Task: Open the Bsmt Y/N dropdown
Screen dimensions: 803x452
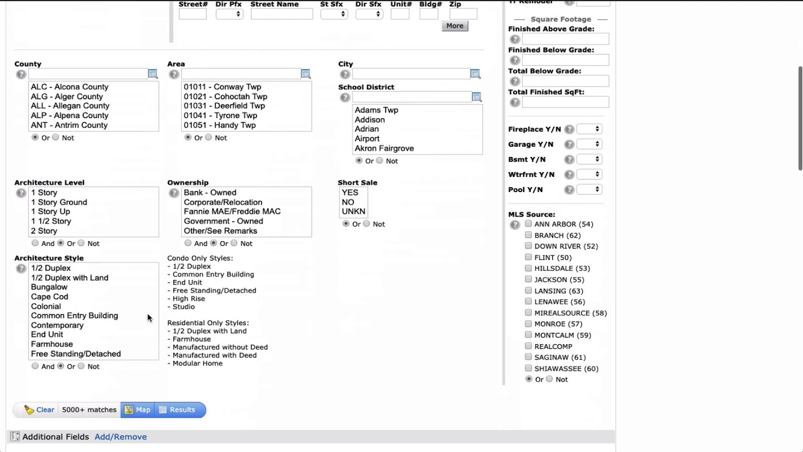Action: click(590, 159)
